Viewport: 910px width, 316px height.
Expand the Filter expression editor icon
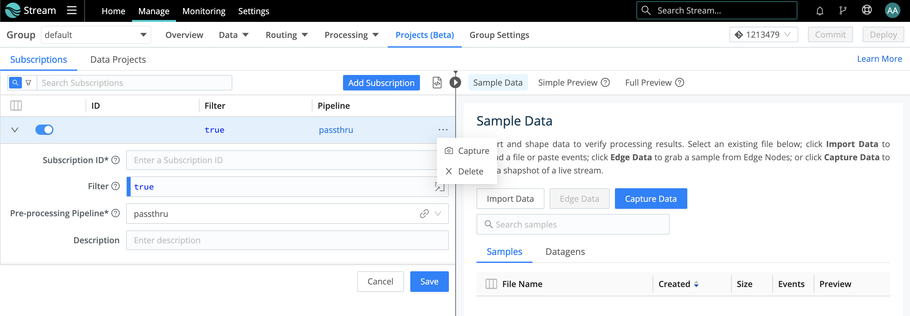point(440,187)
